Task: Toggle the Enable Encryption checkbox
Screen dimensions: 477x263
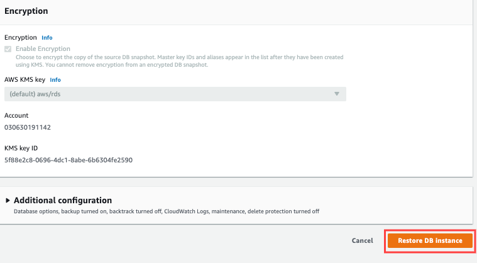Action: (x=8, y=48)
